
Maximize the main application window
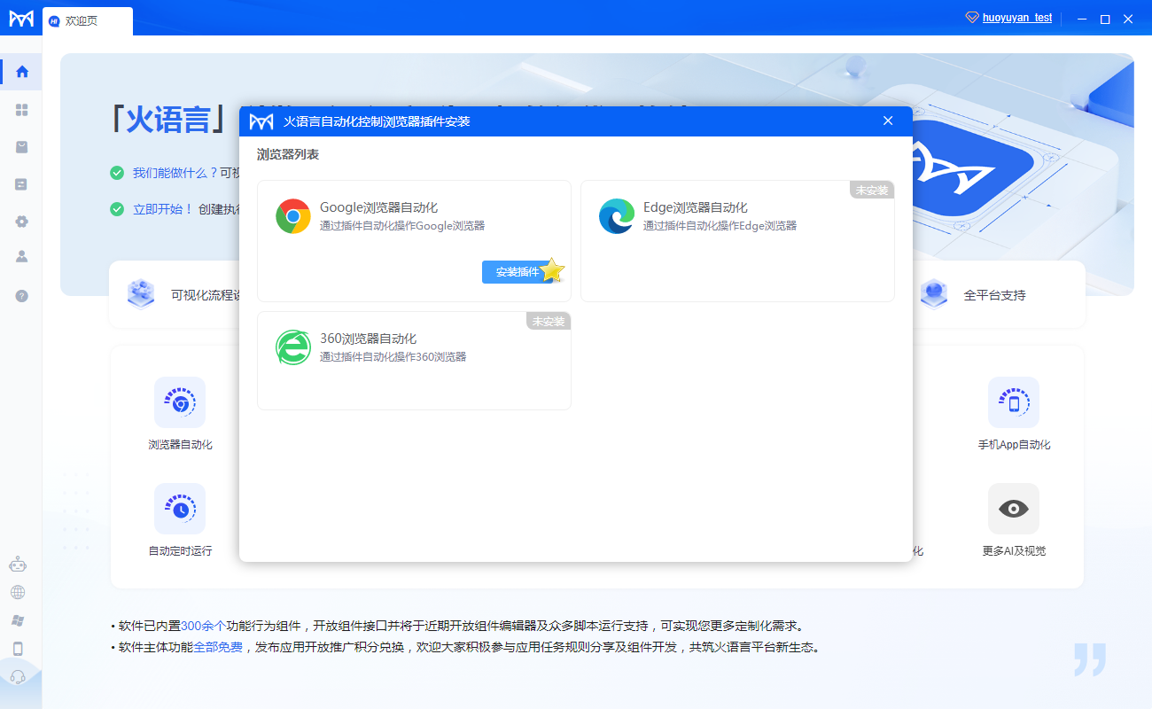coord(1105,19)
